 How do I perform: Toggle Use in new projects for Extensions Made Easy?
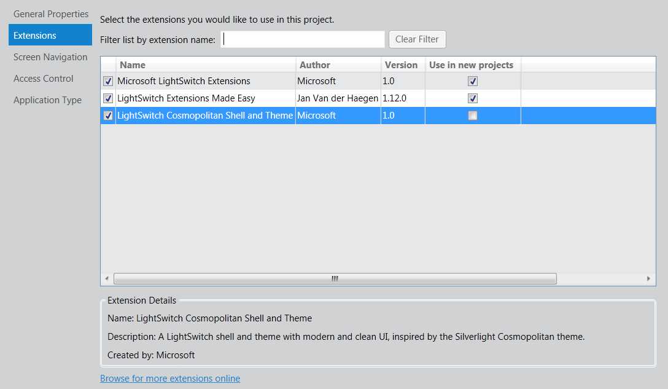coord(472,98)
